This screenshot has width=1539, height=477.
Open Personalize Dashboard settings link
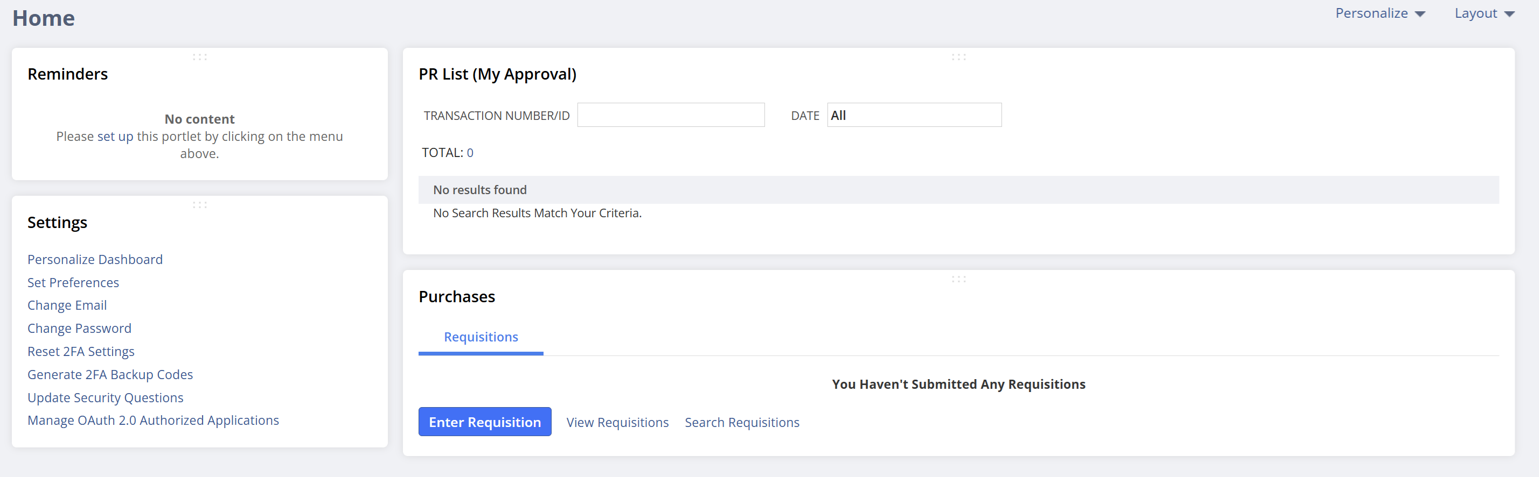point(95,259)
